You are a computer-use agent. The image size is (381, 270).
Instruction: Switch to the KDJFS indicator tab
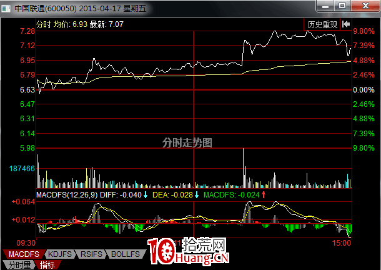[x=60, y=254]
